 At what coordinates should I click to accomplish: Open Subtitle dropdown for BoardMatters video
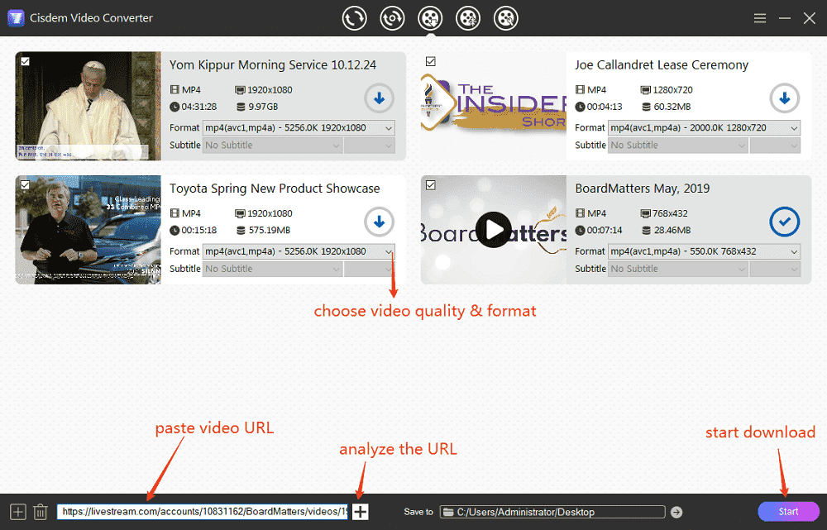[x=678, y=269]
